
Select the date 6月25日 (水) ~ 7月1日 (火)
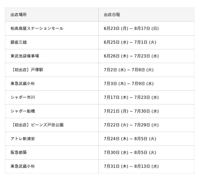tap(130, 42)
